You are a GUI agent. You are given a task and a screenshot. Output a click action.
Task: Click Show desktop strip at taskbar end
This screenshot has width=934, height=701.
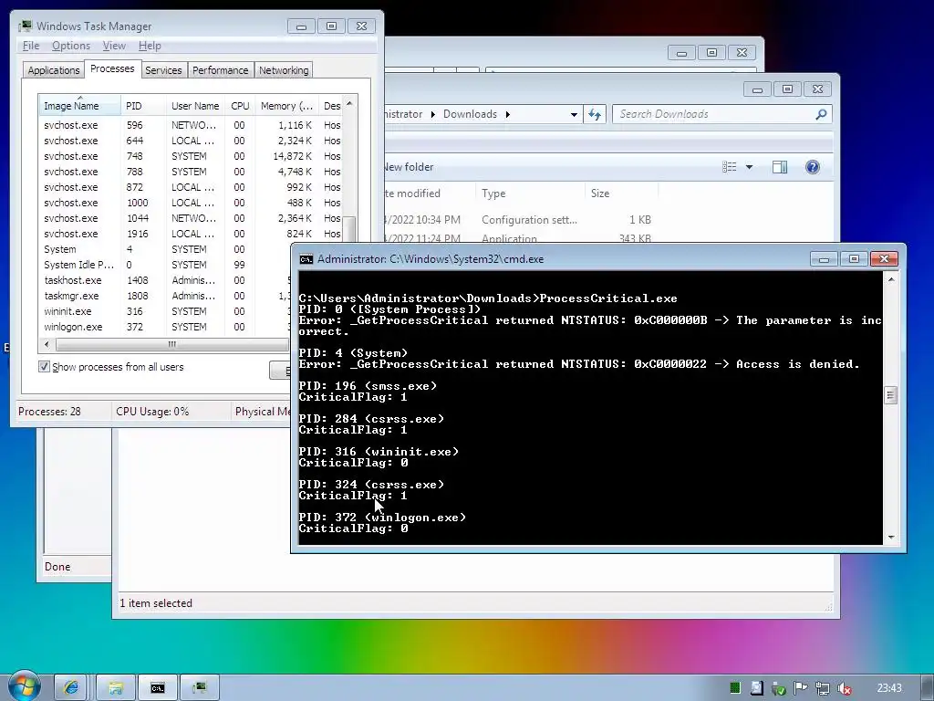tap(928, 688)
